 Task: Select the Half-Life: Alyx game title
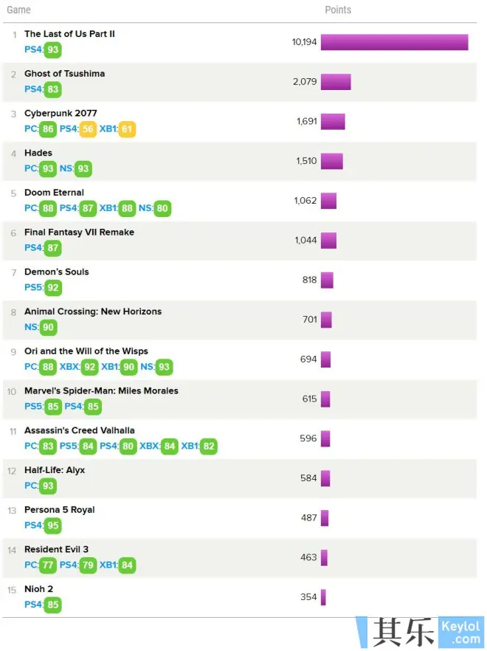point(55,470)
